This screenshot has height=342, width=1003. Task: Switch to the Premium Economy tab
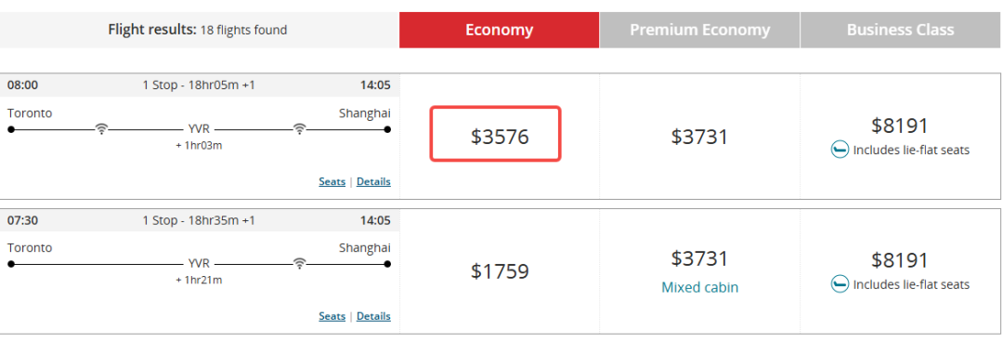click(700, 30)
